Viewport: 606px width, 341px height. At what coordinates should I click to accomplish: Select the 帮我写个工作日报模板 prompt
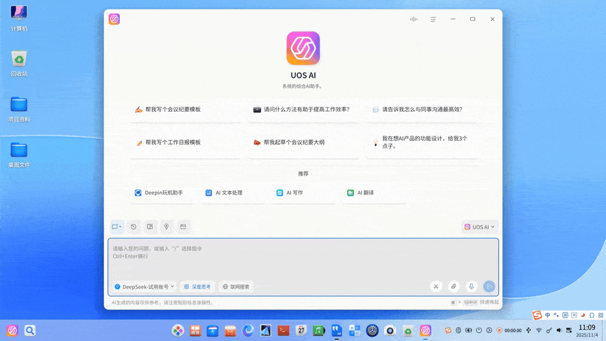coord(186,142)
